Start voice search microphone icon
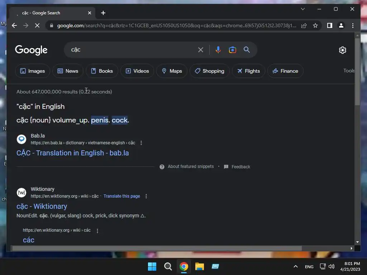Screen dimensions: 367x275 point(218,49)
